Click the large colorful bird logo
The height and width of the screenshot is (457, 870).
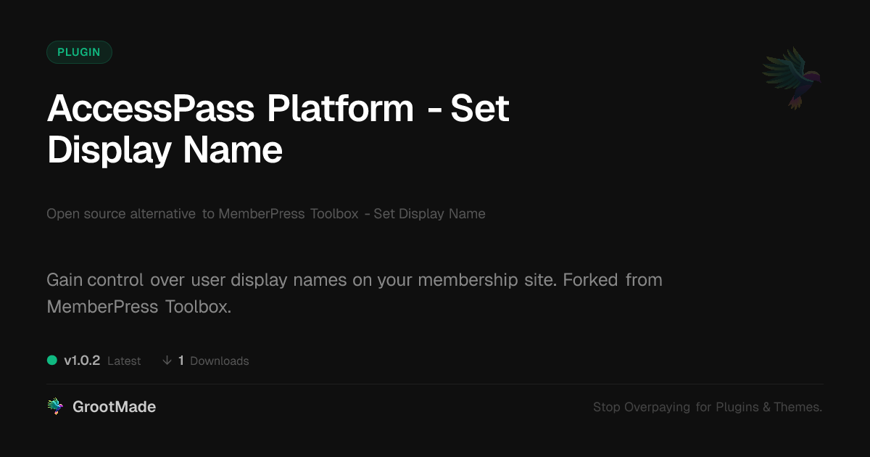(x=792, y=78)
